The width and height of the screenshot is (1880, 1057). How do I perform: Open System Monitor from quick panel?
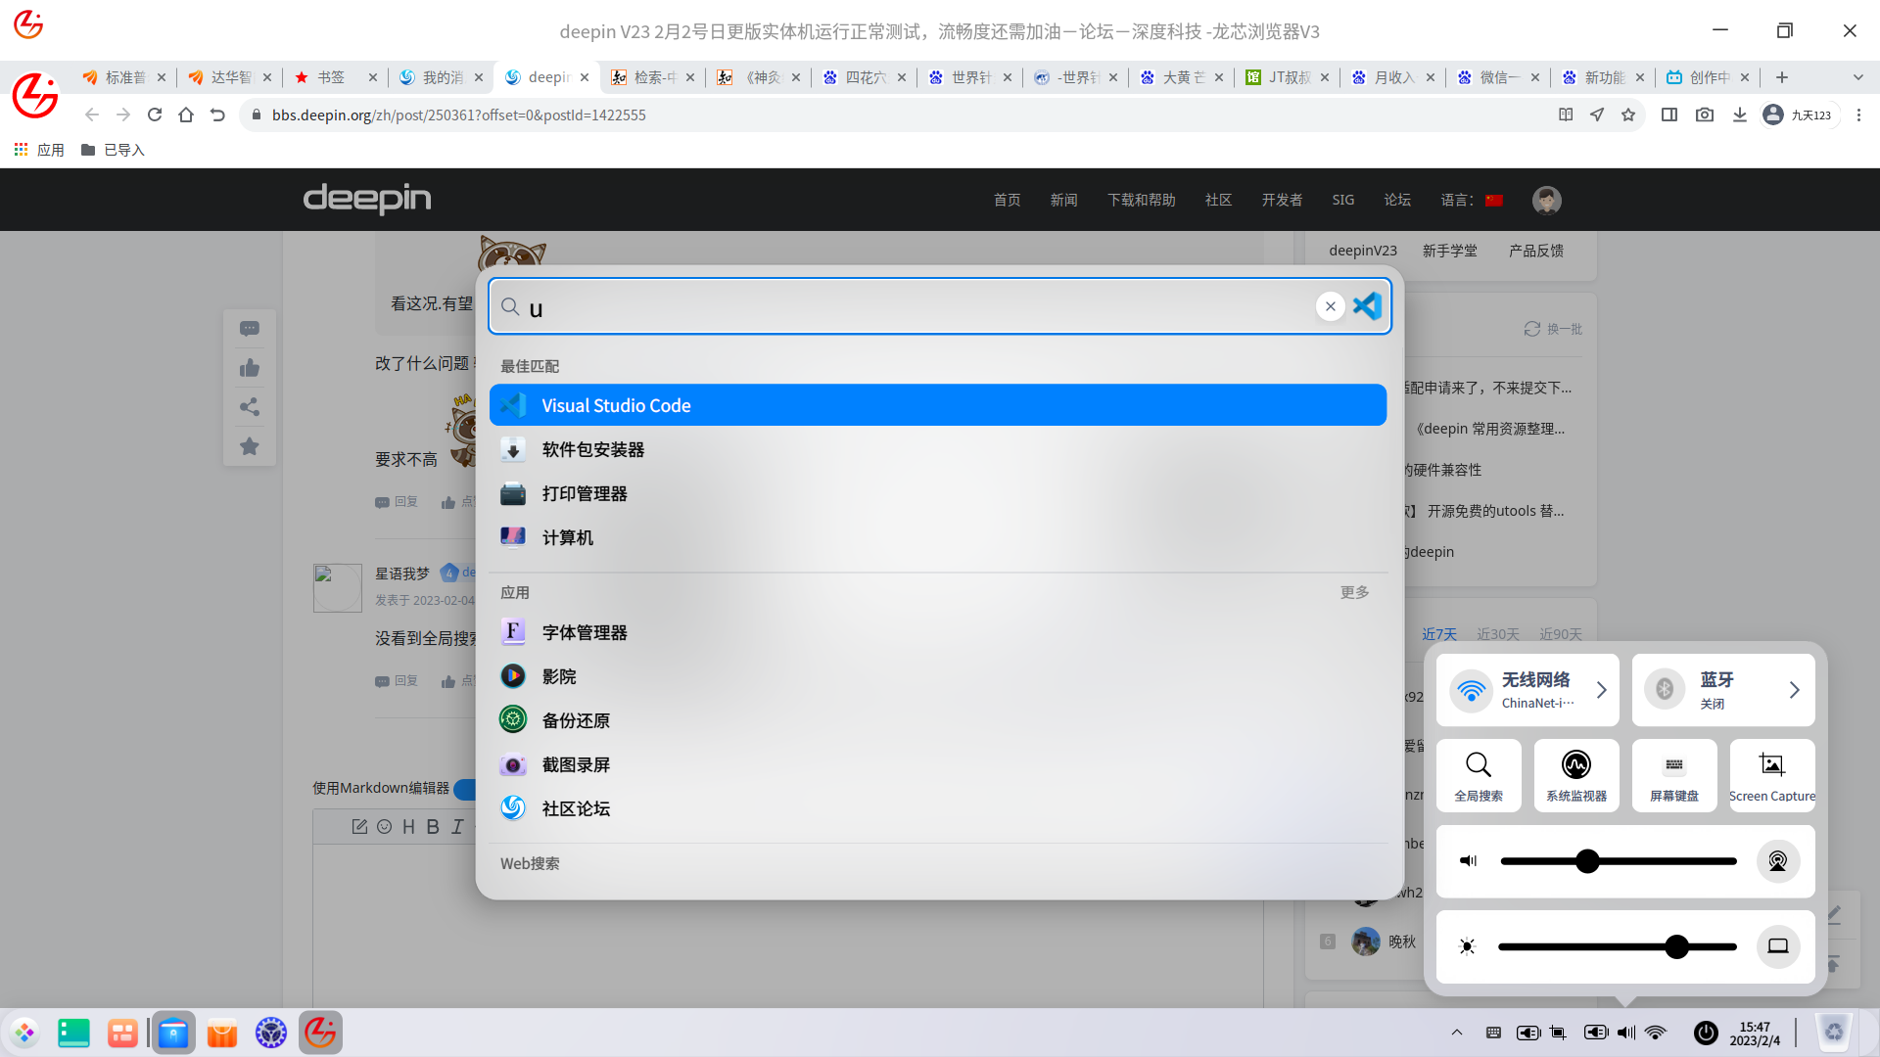click(x=1575, y=774)
